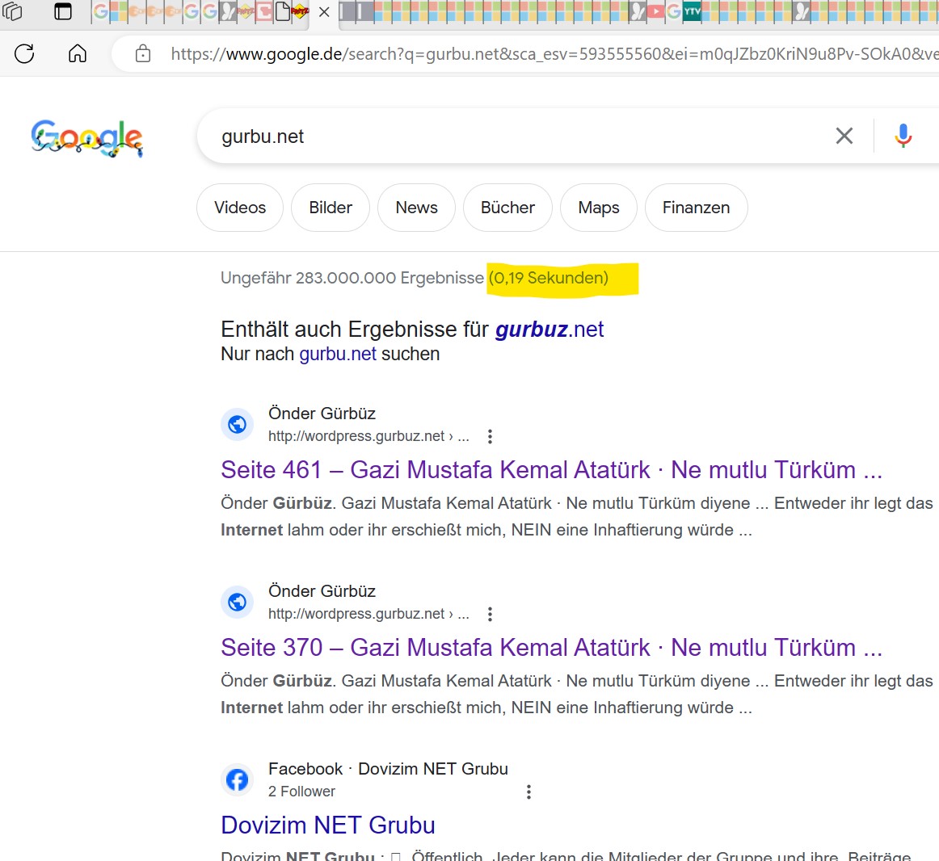
Task: Click the snippet text under Seite 461 result
Action: (x=577, y=516)
